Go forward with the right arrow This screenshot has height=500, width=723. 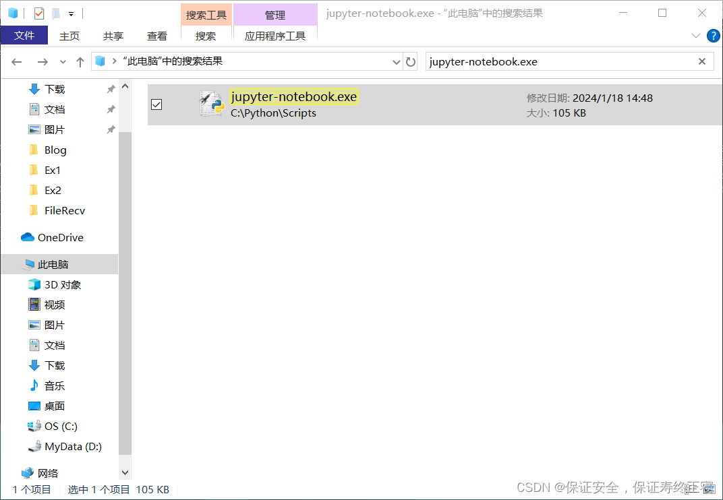pos(42,62)
